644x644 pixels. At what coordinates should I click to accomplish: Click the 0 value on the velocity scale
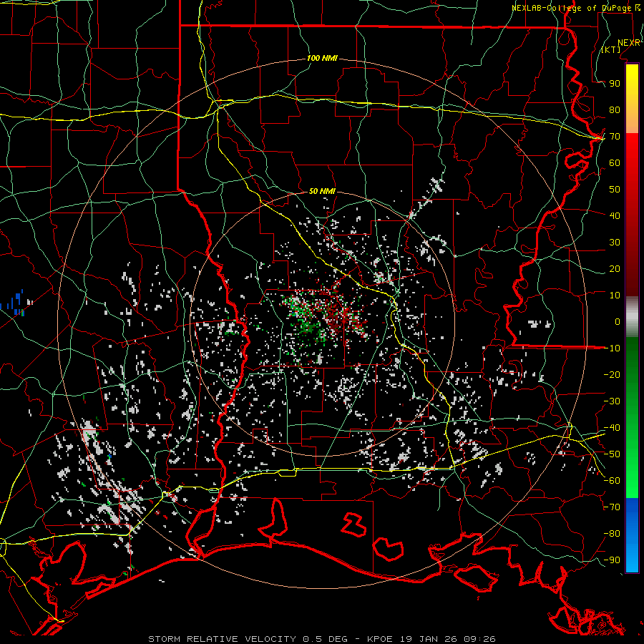coord(618,322)
